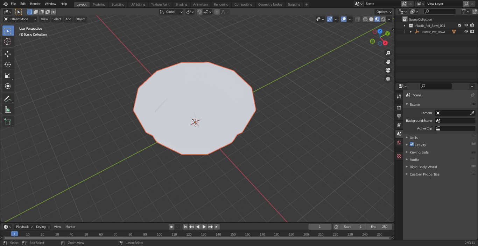
Task: Open the World properties tab
Action: (x=399, y=142)
